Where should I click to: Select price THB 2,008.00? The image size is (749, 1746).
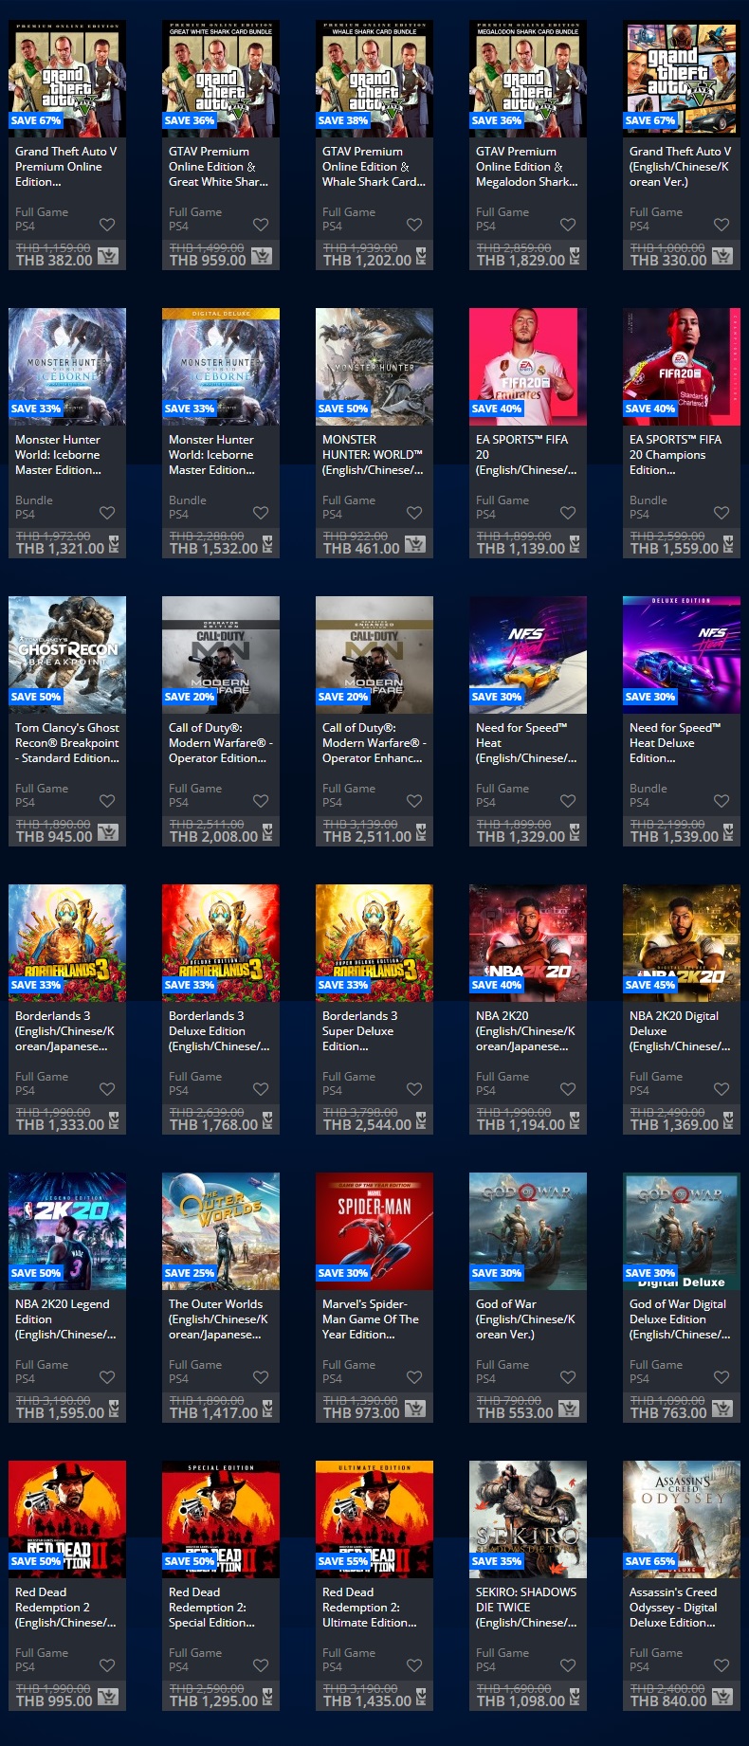pos(213,836)
